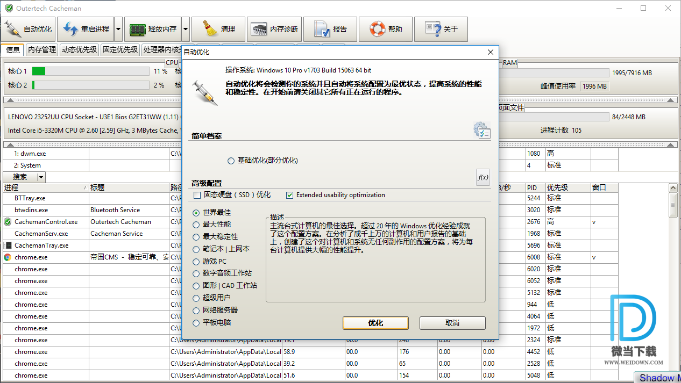This screenshot has width=681, height=383.
Task: Select 基础优化(部分优化) radio option
Action: (263, 161)
